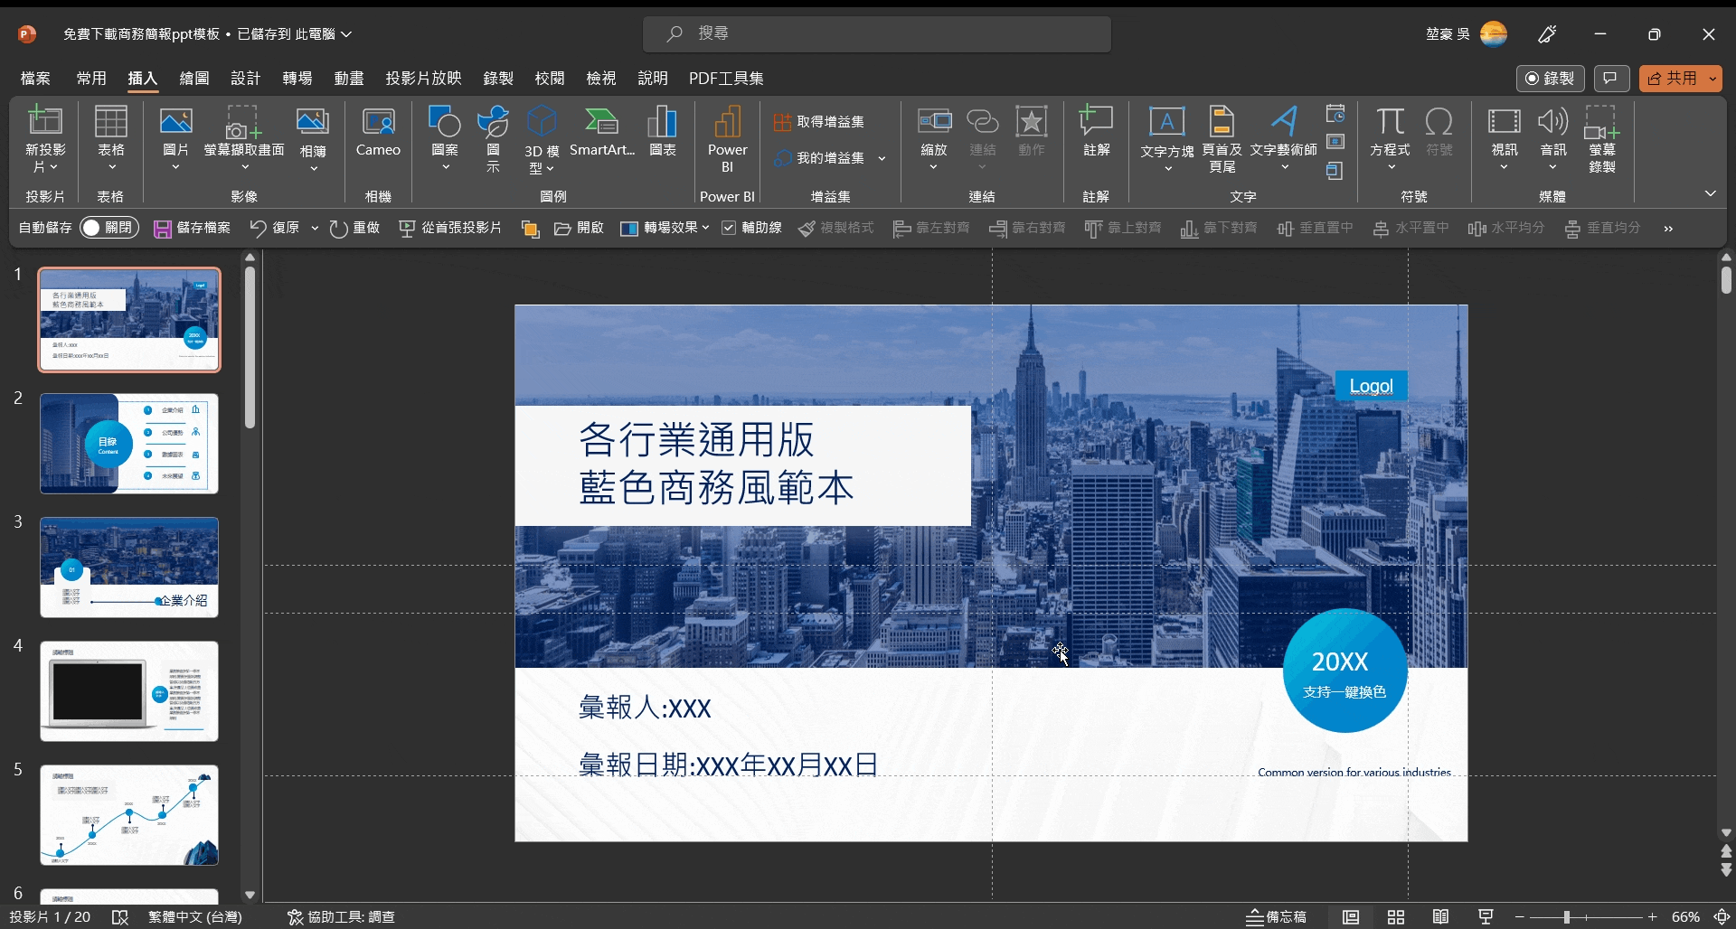The height and width of the screenshot is (929, 1736).
Task: Show more quick access toolbar commands
Action: click(1668, 229)
